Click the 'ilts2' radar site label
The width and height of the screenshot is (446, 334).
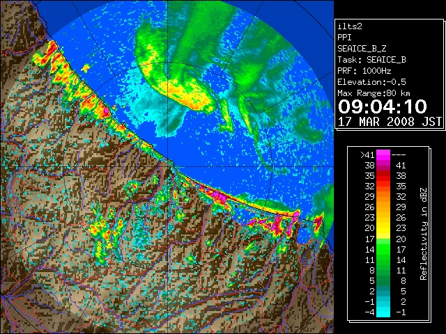click(350, 26)
